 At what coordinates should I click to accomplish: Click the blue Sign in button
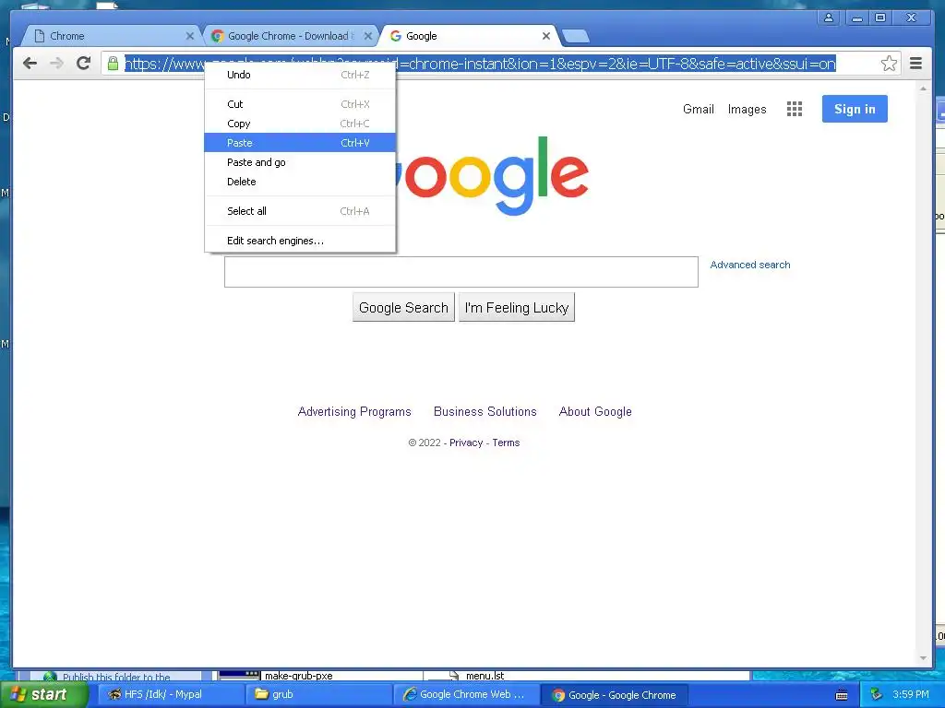coord(855,109)
